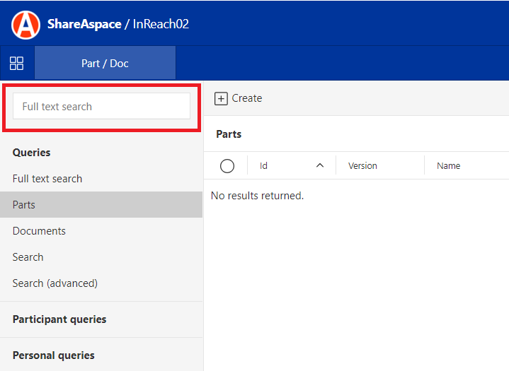Sort by the Id column header
The height and width of the screenshot is (371, 509).
[x=263, y=166]
